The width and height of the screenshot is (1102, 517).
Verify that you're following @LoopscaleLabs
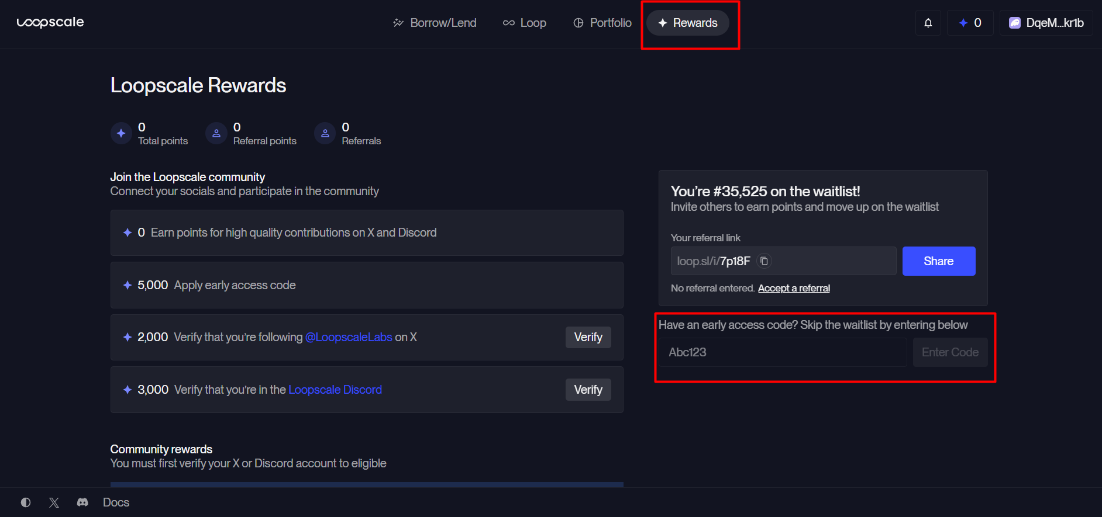tap(588, 337)
